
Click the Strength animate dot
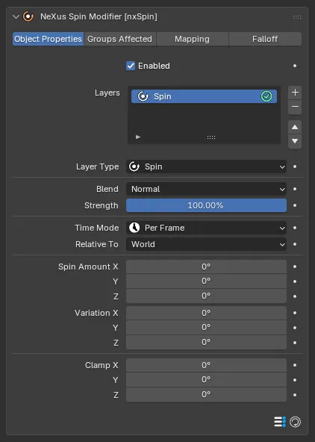tap(295, 205)
